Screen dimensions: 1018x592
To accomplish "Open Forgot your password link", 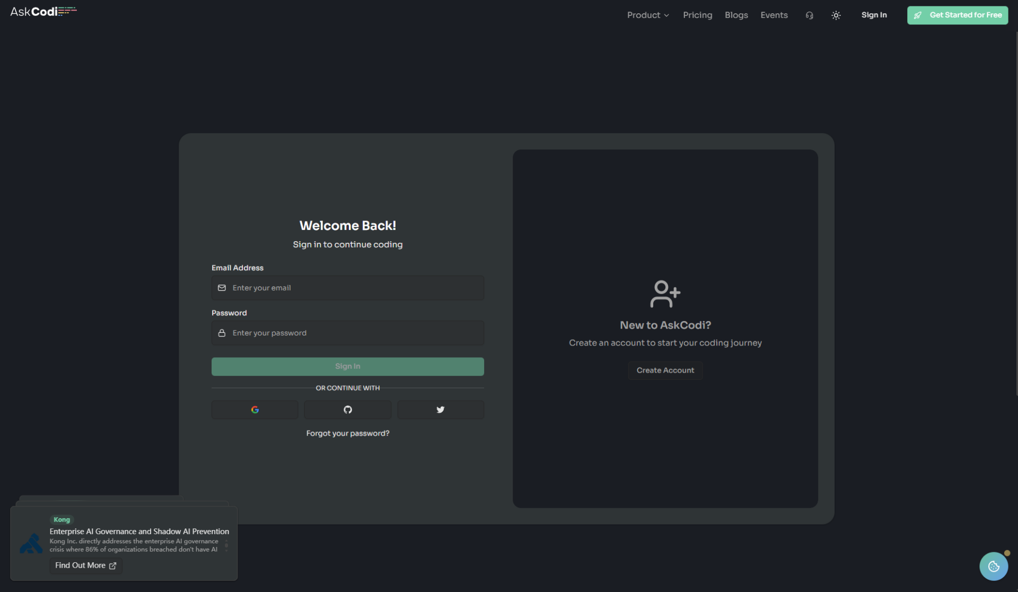I will (x=347, y=433).
